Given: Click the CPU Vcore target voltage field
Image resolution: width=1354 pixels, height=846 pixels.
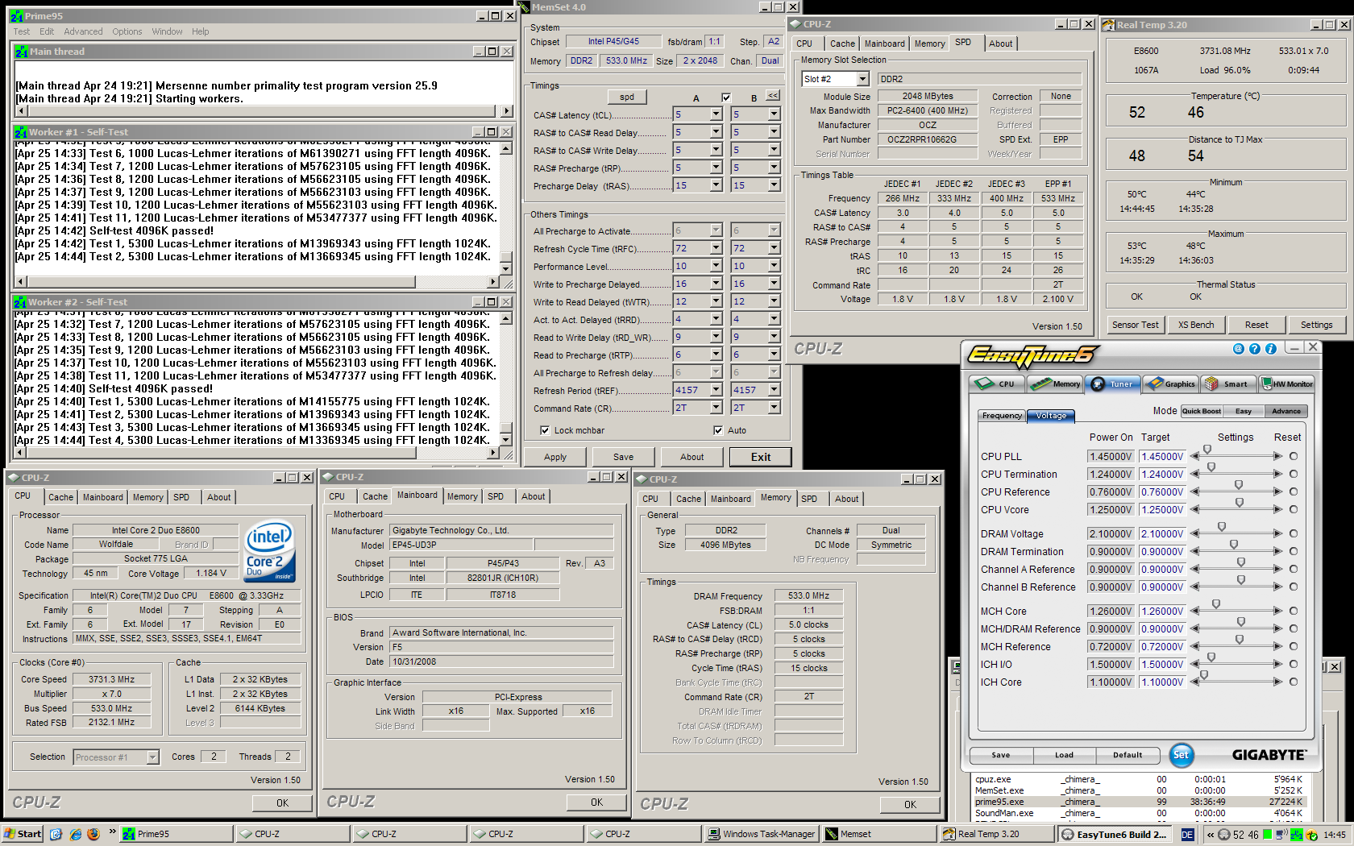Looking at the screenshot, I should (1162, 509).
